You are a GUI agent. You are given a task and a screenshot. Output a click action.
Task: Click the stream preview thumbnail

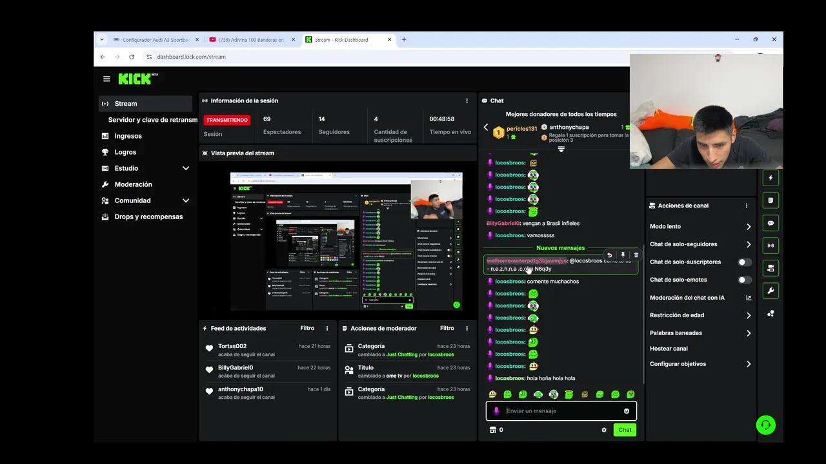[x=346, y=241]
